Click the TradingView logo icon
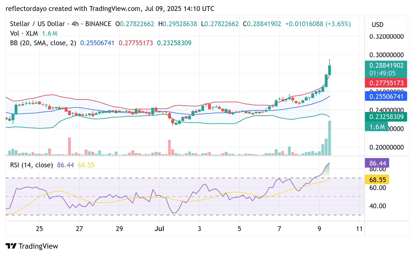Viewport: 415px width, 256px height. (x=11, y=246)
